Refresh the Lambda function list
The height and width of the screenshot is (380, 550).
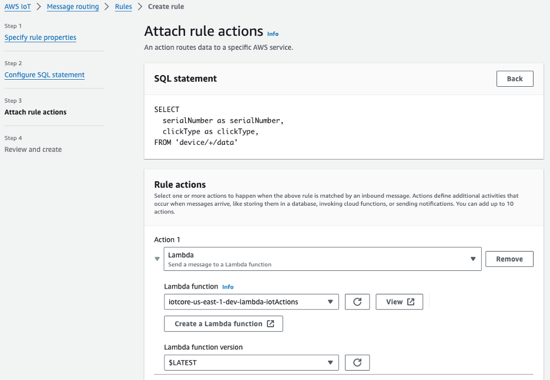coord(357,301)
